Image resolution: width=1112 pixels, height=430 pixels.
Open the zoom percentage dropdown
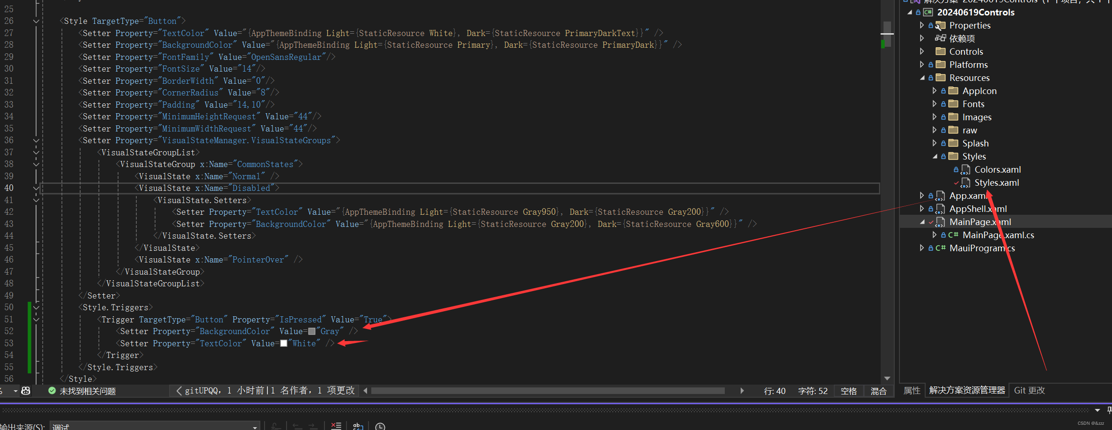point(15,391)
